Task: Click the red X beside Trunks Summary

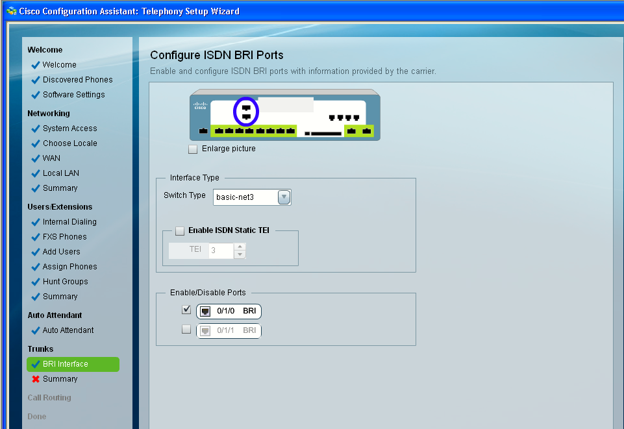Action: (36, 379)
